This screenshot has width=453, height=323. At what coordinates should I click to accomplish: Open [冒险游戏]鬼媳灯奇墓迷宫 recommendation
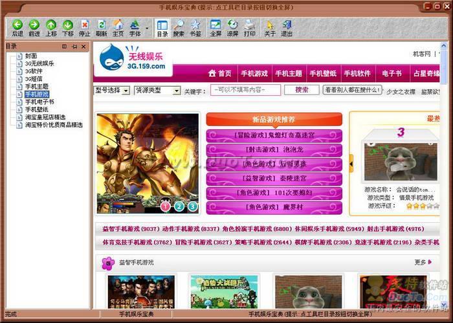pos(274,135)
